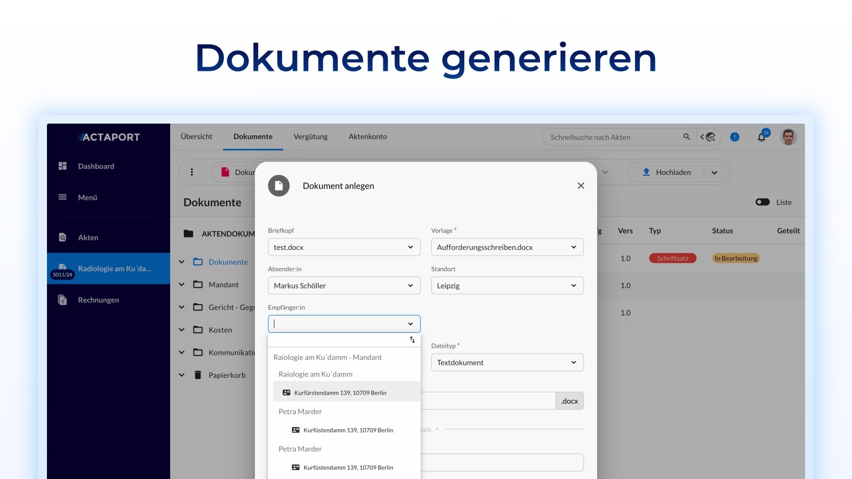Viewport: 852px width, 479px height.
Task: Open the Aktenkonto tab
Action: coord(368,137)
